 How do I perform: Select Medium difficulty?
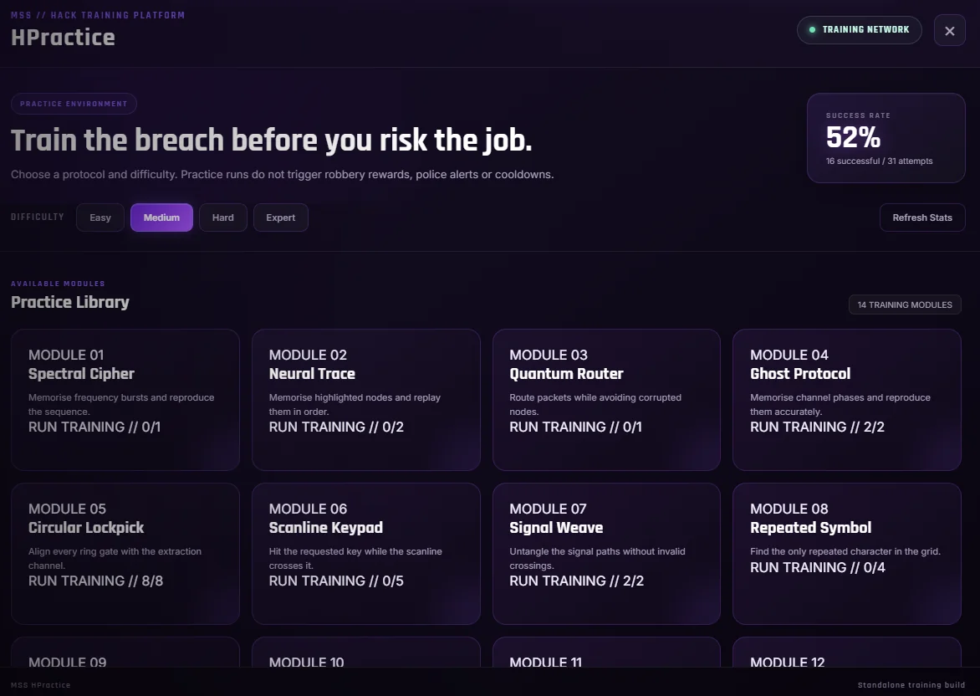tap(161, 217)
